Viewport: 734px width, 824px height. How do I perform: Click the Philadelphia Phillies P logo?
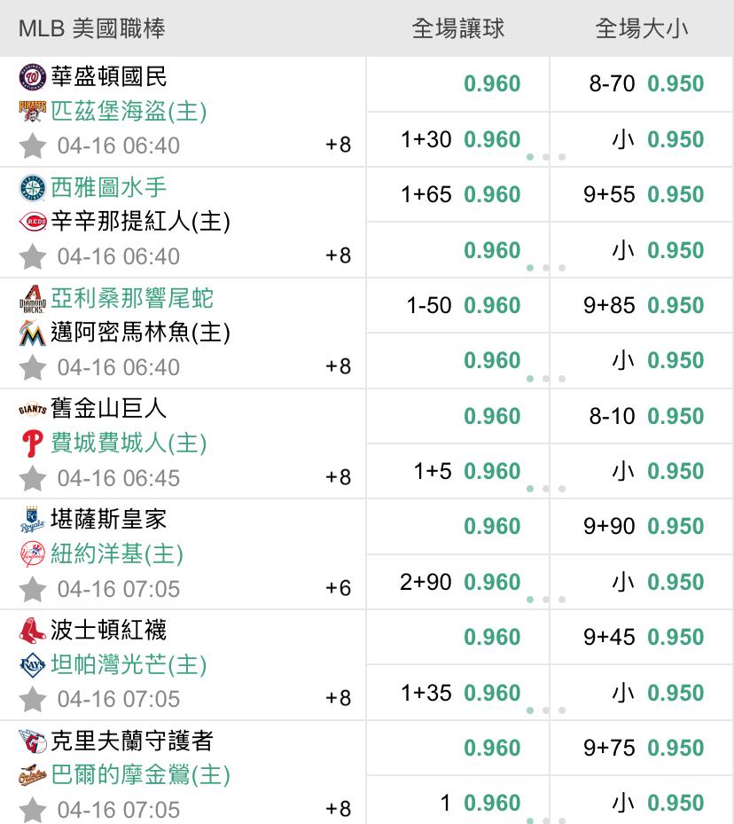click(x=33, y=443)
